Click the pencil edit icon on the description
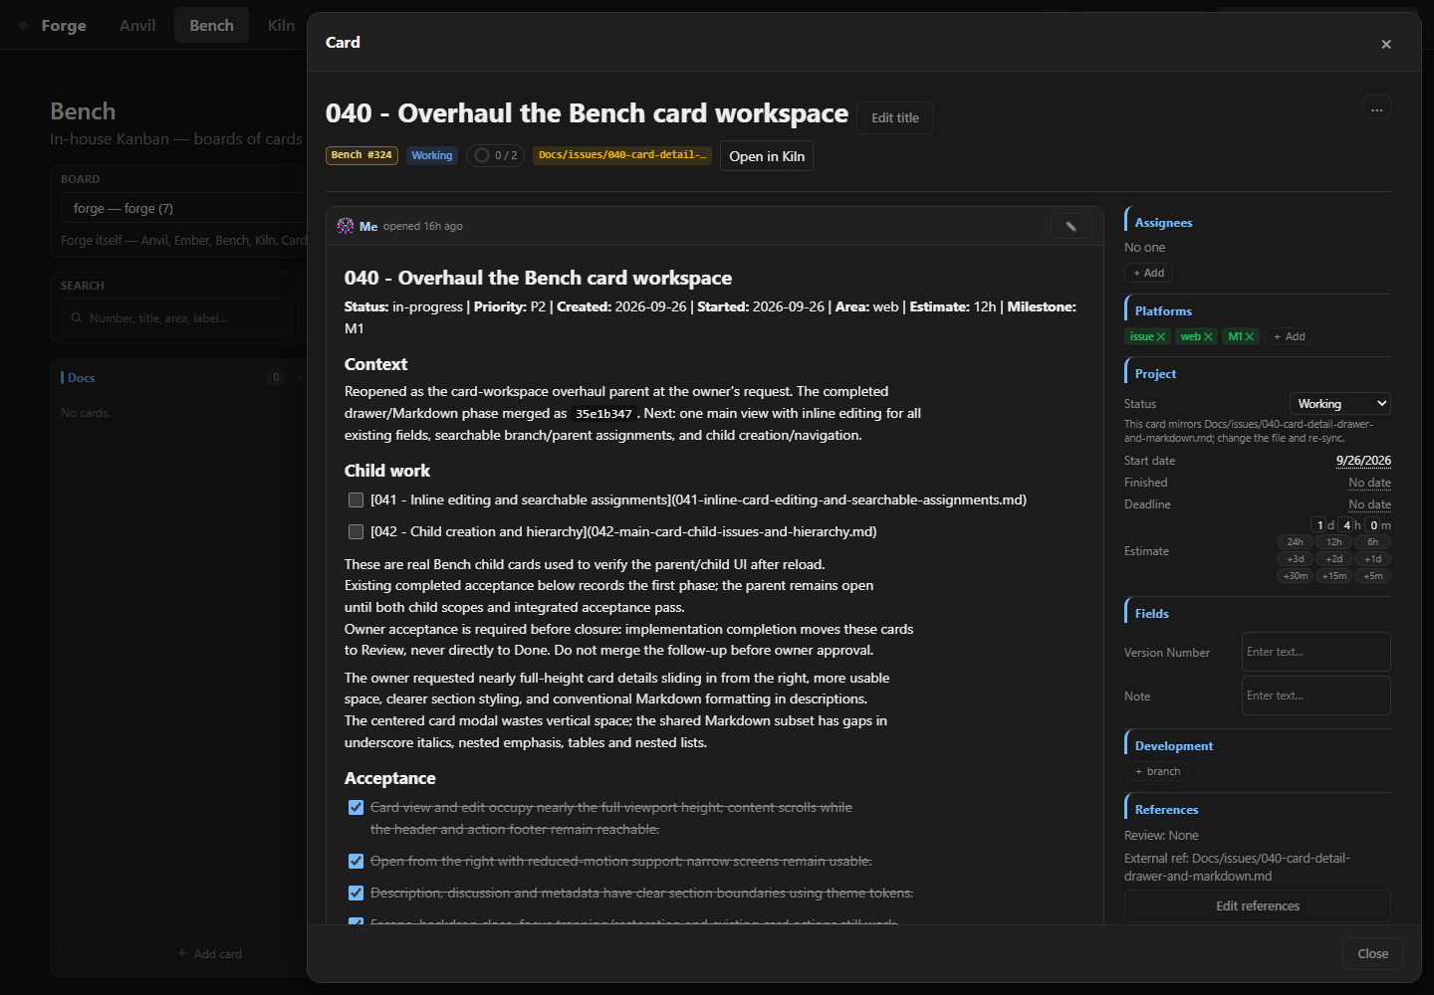The height and width of the screenshot is (995, 1434). (x=1072, y=226)
